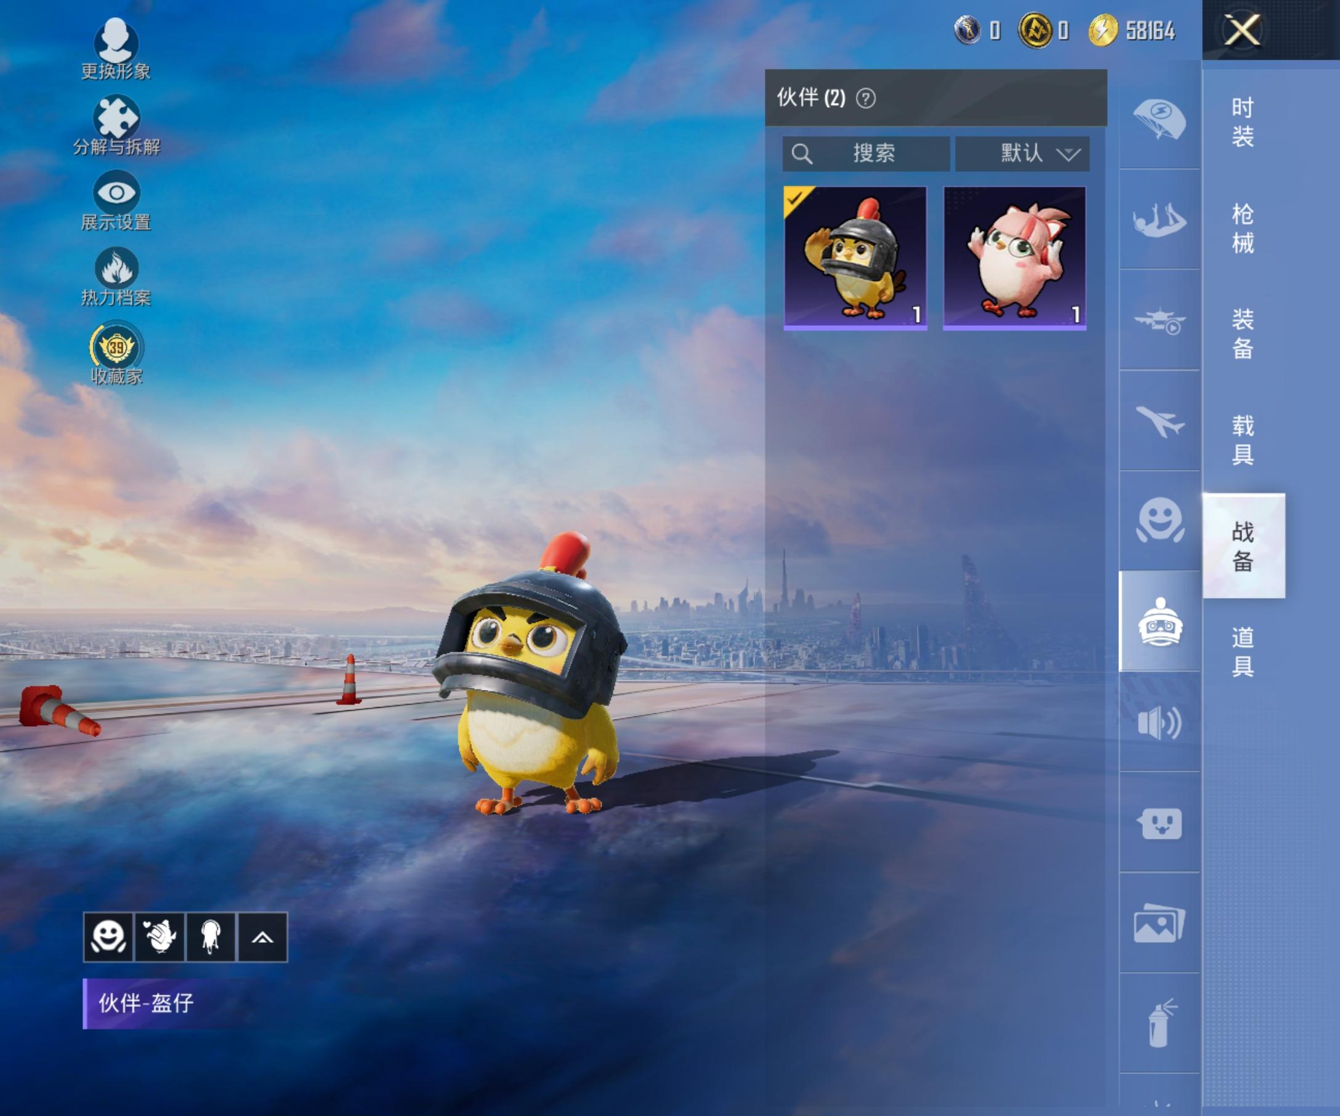Toggle the 展示设置 eye display settings
The image size is (1340, 1116).
coord(116,193)
